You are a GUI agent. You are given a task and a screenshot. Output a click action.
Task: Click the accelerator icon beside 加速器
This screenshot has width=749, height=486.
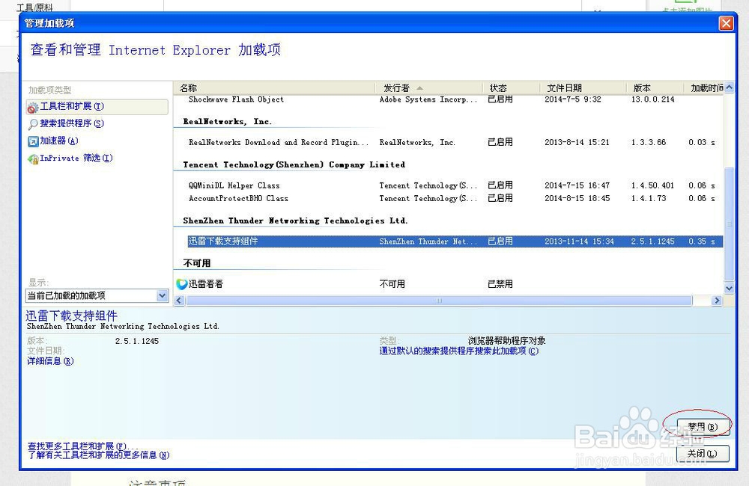[32, 141]
